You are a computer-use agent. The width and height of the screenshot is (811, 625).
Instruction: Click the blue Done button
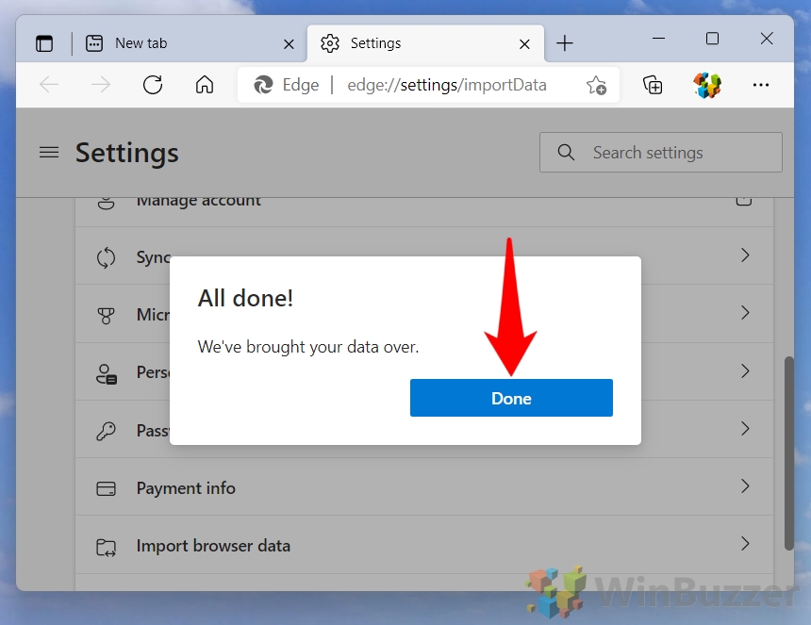click(x=511, y=398)
